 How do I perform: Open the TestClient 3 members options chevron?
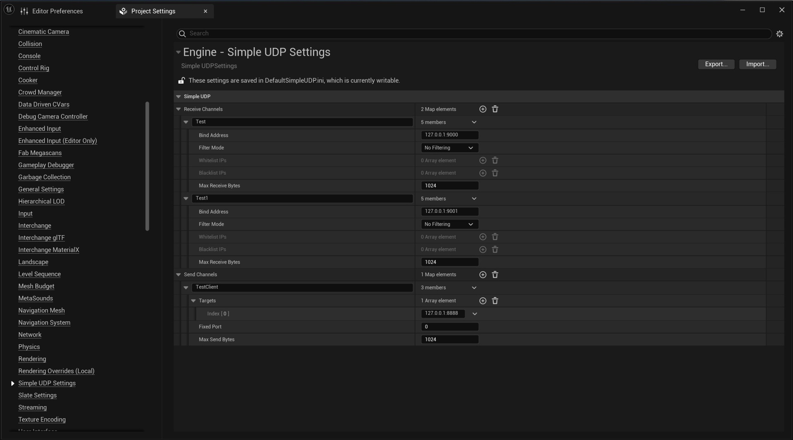[474, 288]
